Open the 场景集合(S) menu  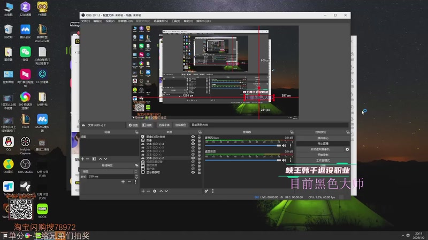point(160,21)
